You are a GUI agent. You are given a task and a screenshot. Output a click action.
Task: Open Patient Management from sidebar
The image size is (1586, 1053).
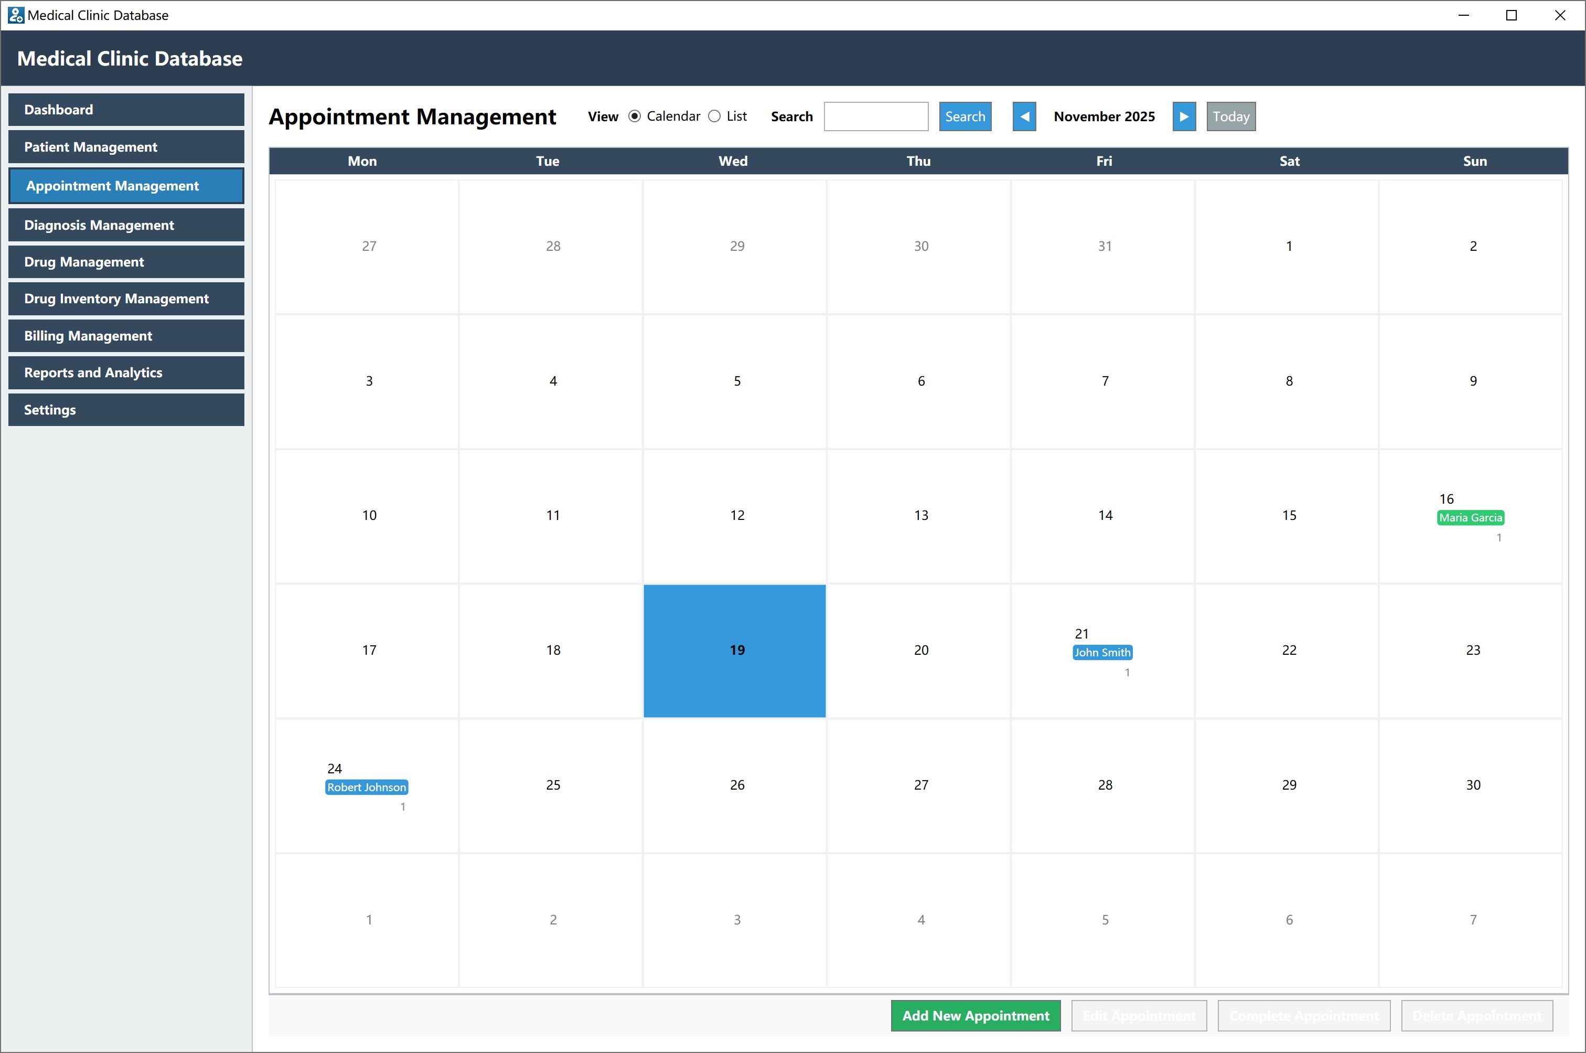126,146
